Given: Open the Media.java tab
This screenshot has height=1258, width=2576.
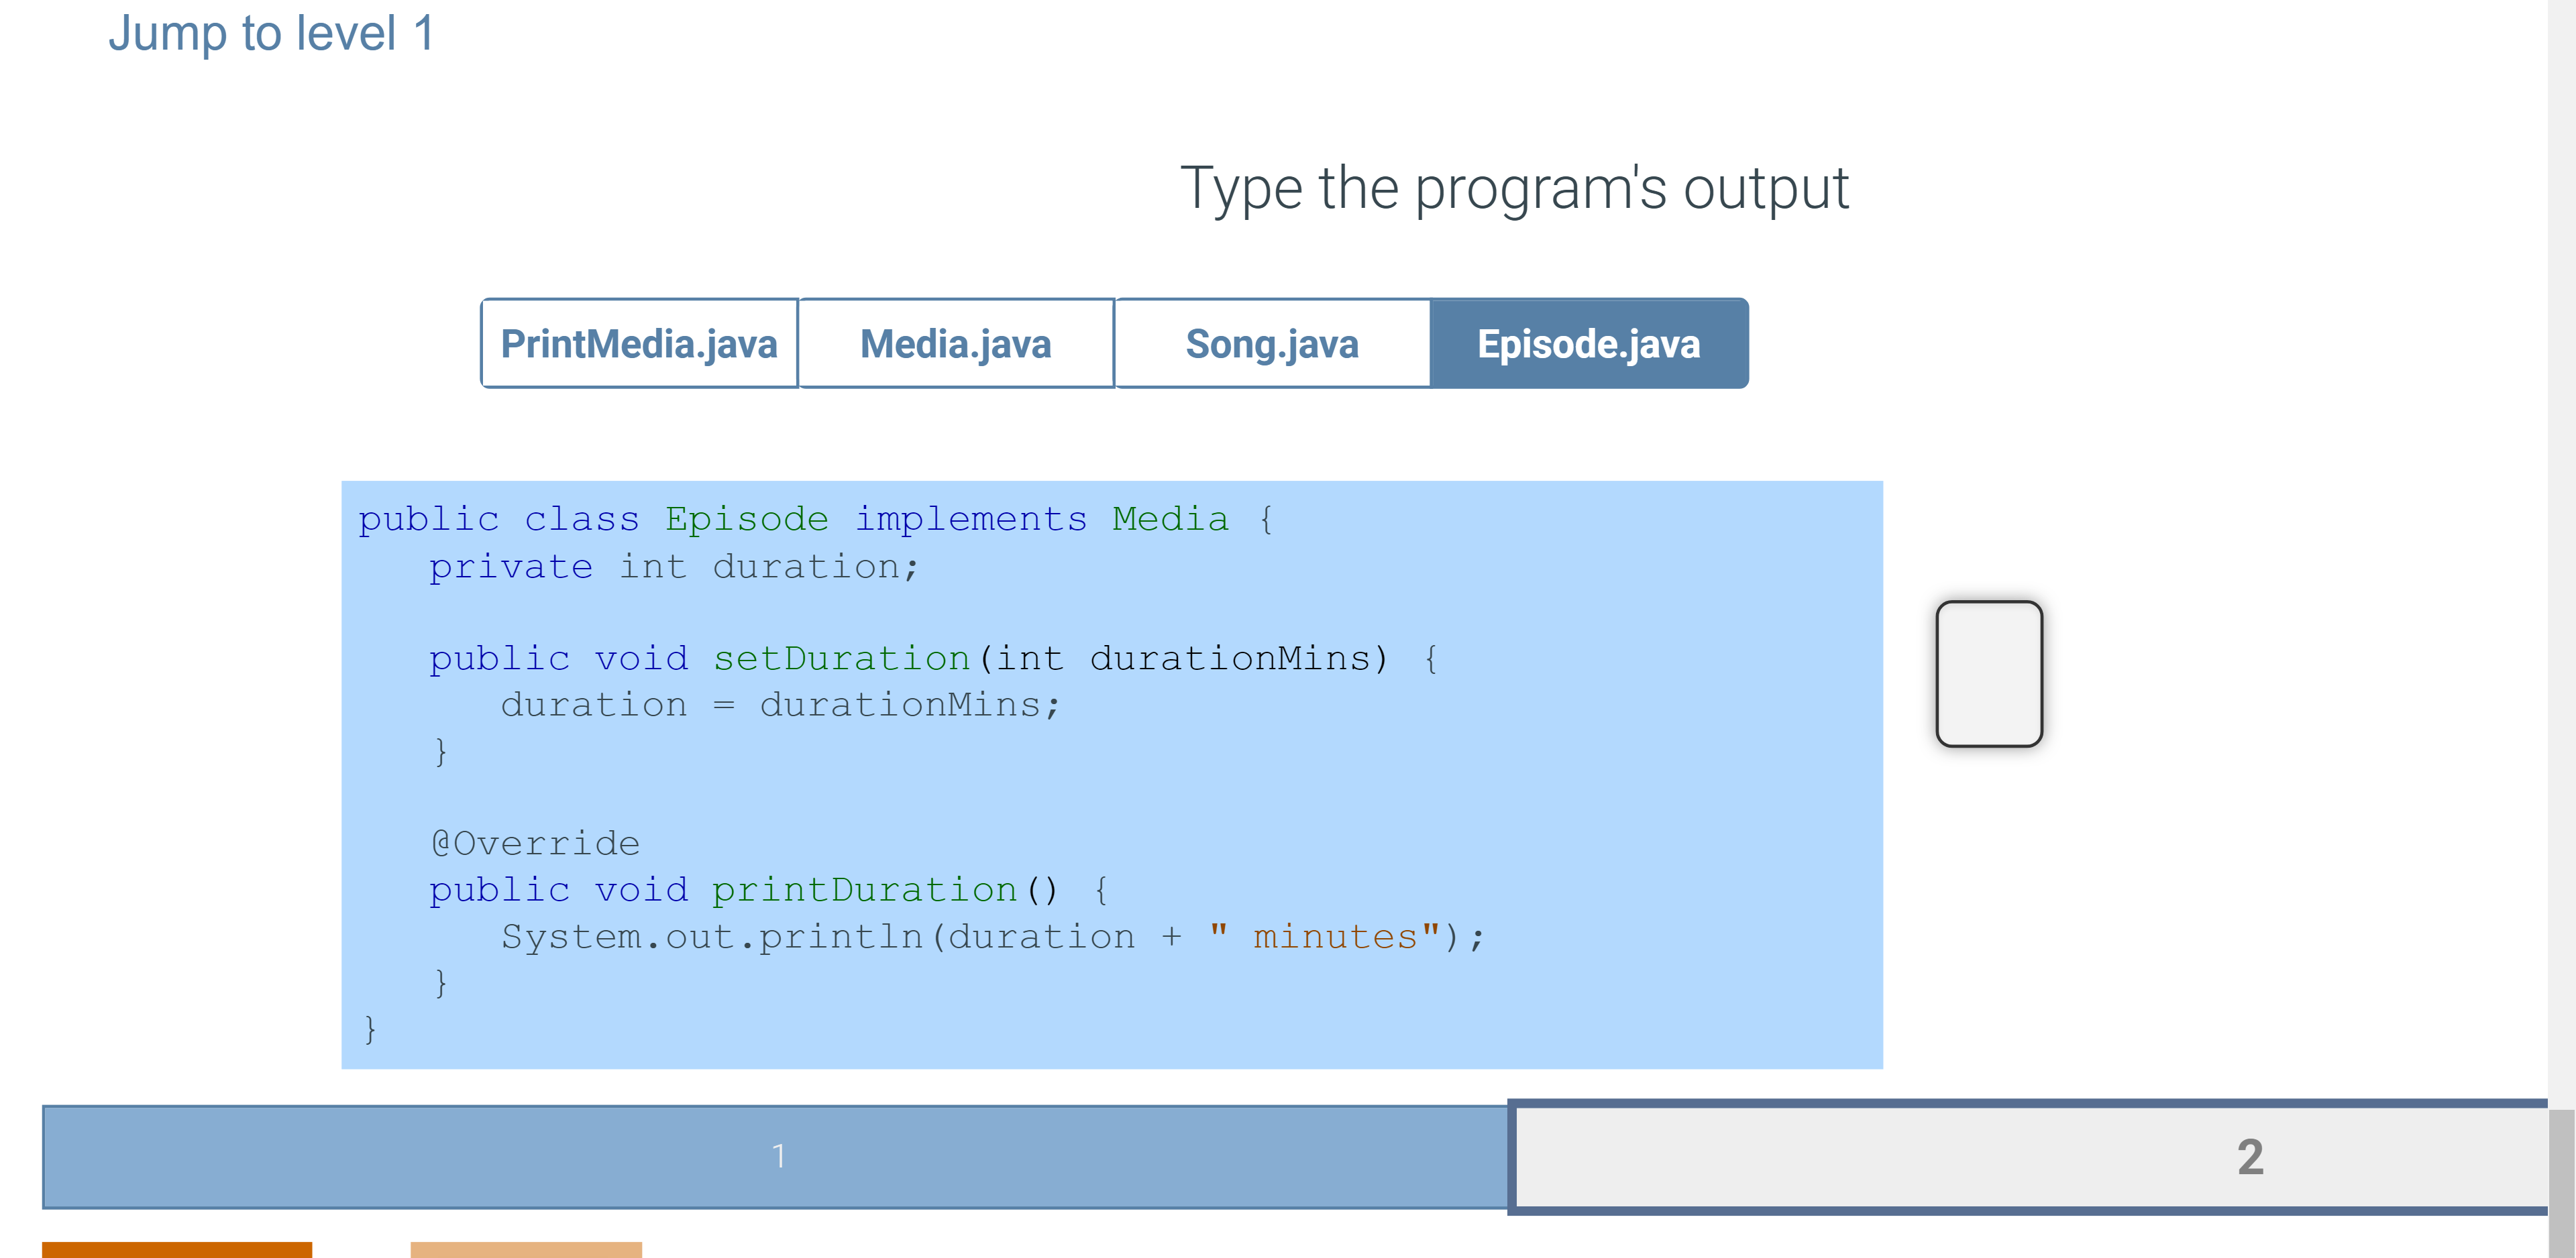Looking at the screenshot, I should pos(955,343).
